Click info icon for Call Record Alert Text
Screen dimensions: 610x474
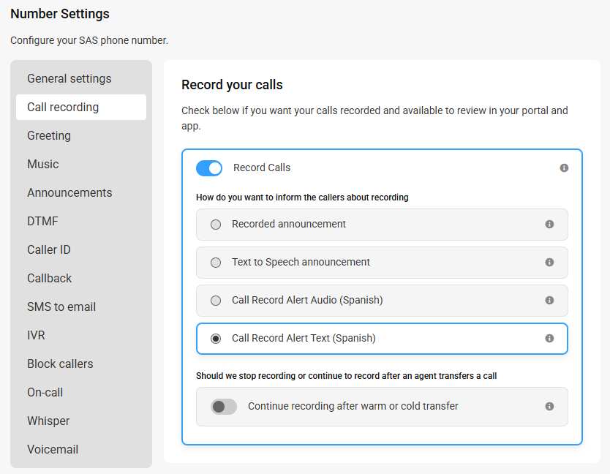point(549,338)
